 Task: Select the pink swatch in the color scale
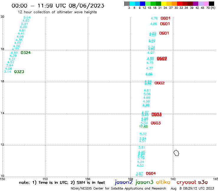206,4
